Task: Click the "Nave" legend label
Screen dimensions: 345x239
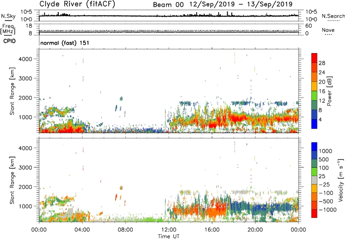Action: pos(328,30)
